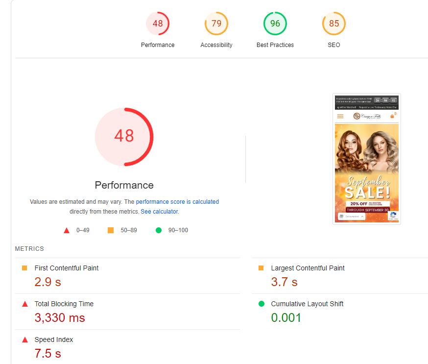The width and height of the screenshot is (428, 364).
Task: Click the First Contentful Paint metric label
Action: (x=67, y=268)
